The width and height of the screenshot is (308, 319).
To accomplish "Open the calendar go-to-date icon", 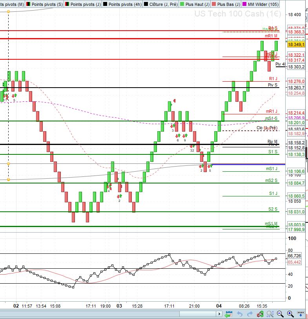I will [229, 314].
